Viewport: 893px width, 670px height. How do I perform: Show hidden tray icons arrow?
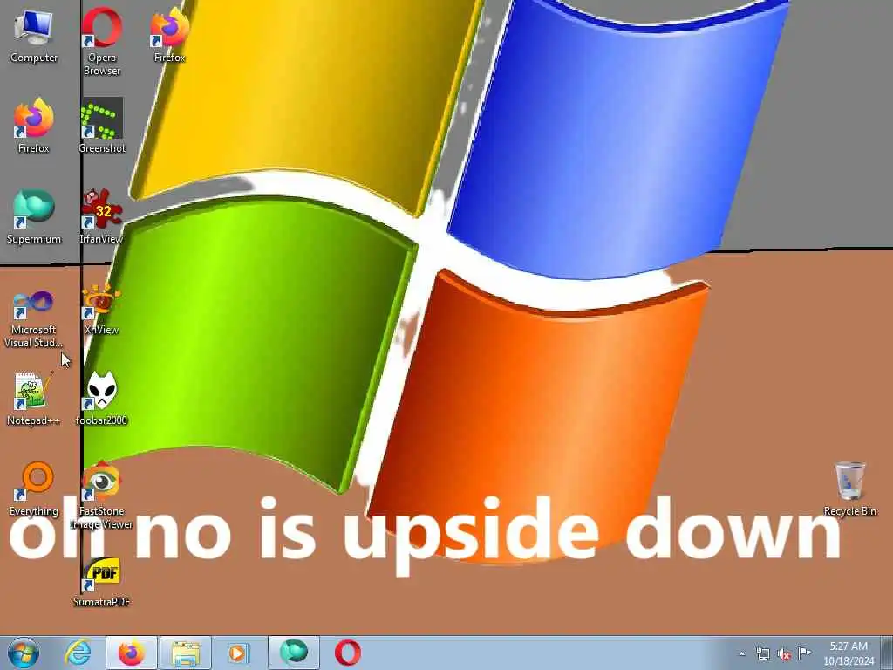[741, 653]
